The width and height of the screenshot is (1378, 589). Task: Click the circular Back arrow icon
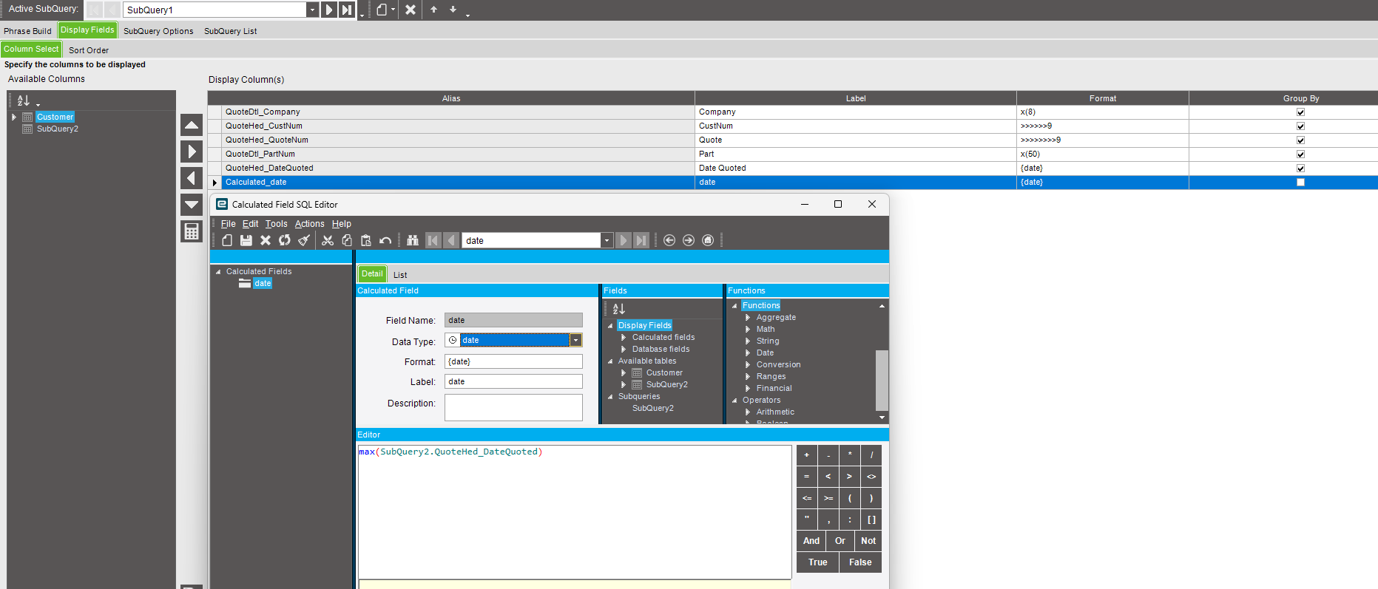coord(669,240)
